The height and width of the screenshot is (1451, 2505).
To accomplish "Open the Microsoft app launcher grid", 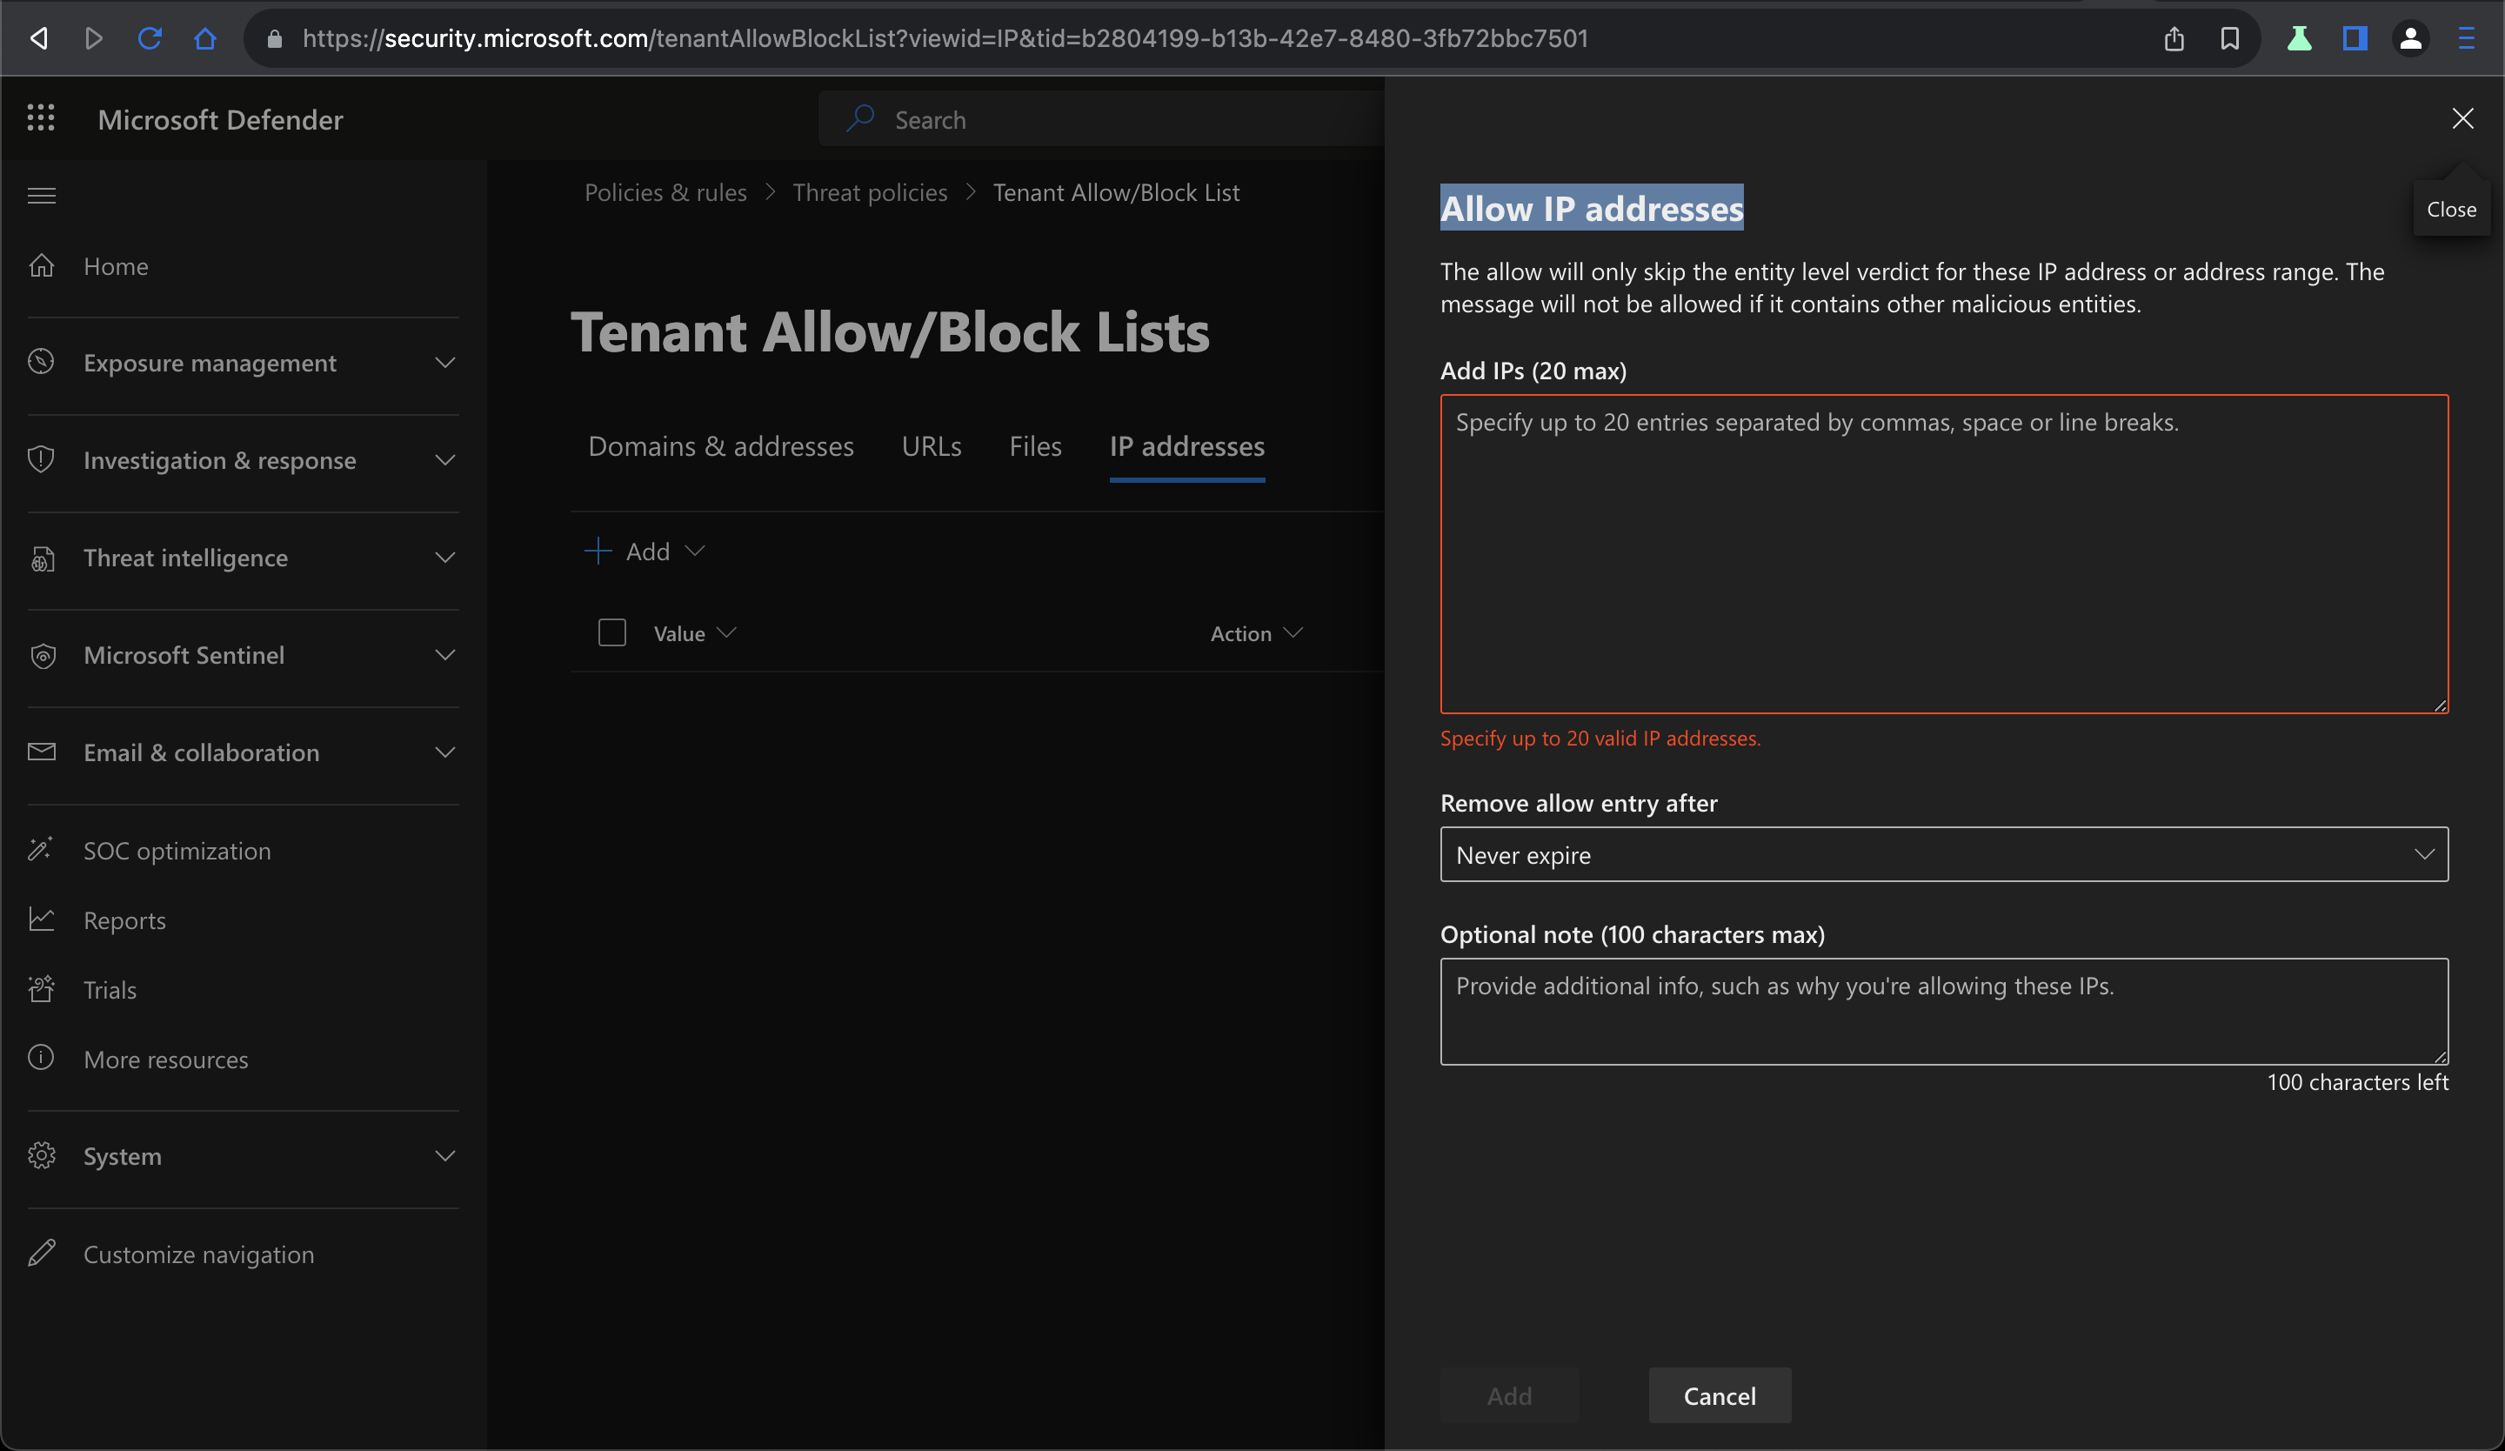I will point(41,118).
